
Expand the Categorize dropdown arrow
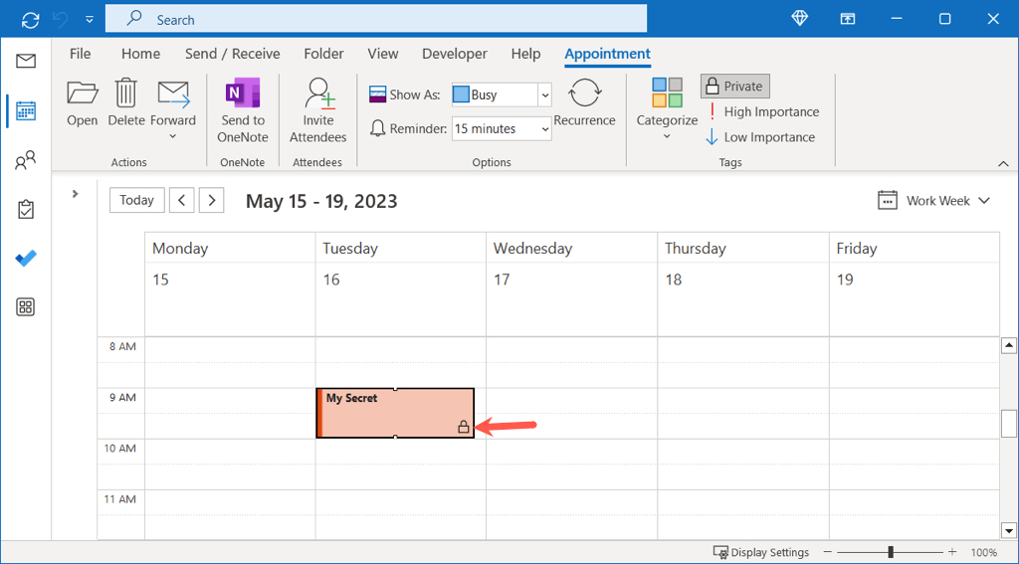click(x=667, y=136)
